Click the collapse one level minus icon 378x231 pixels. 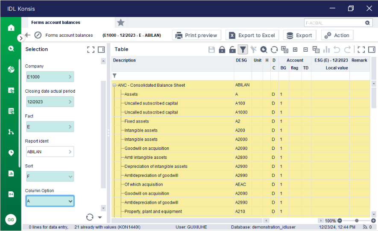pos(305,50)
